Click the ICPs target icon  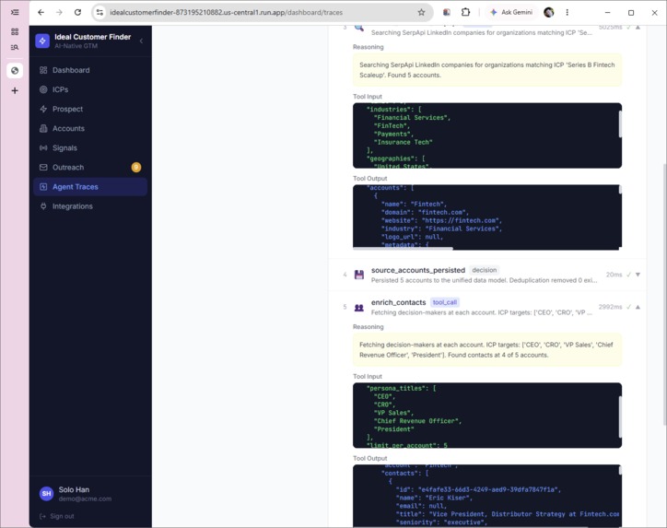(43, 89)
